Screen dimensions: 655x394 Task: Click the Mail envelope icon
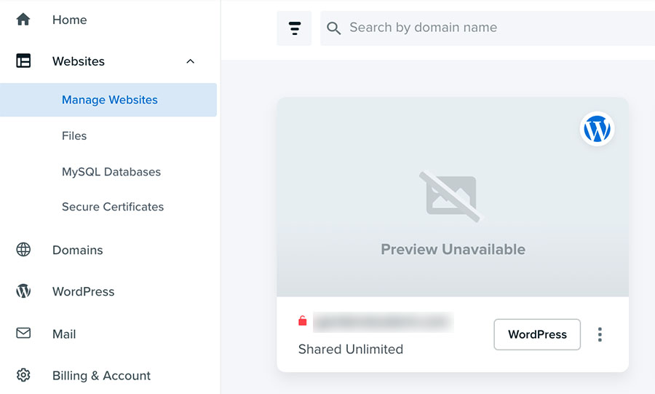23,333
